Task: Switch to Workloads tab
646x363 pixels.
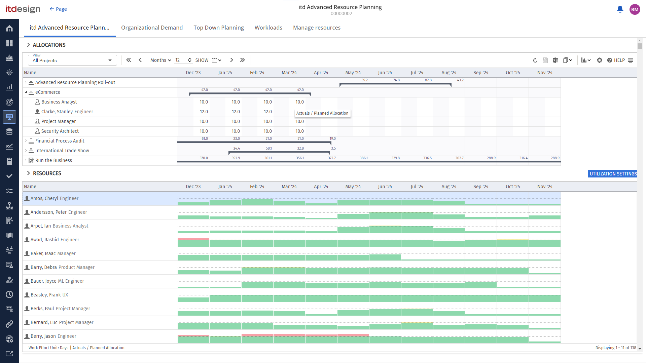Action: [x=268, y=28]
